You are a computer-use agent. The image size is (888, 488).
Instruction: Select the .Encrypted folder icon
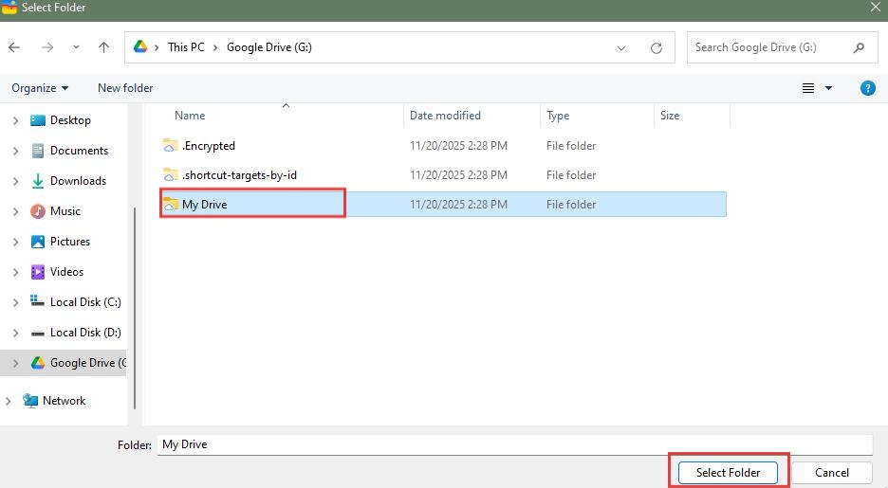(x=171, y=146)
